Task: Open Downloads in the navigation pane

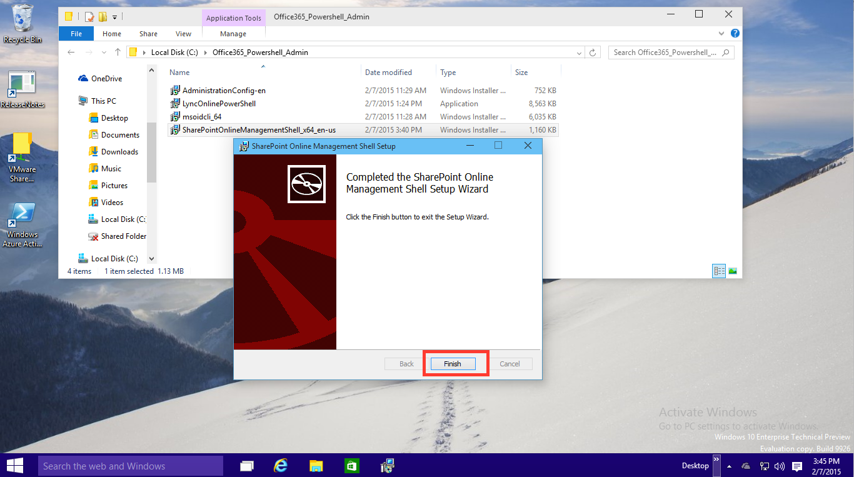Action: point(113,152)
